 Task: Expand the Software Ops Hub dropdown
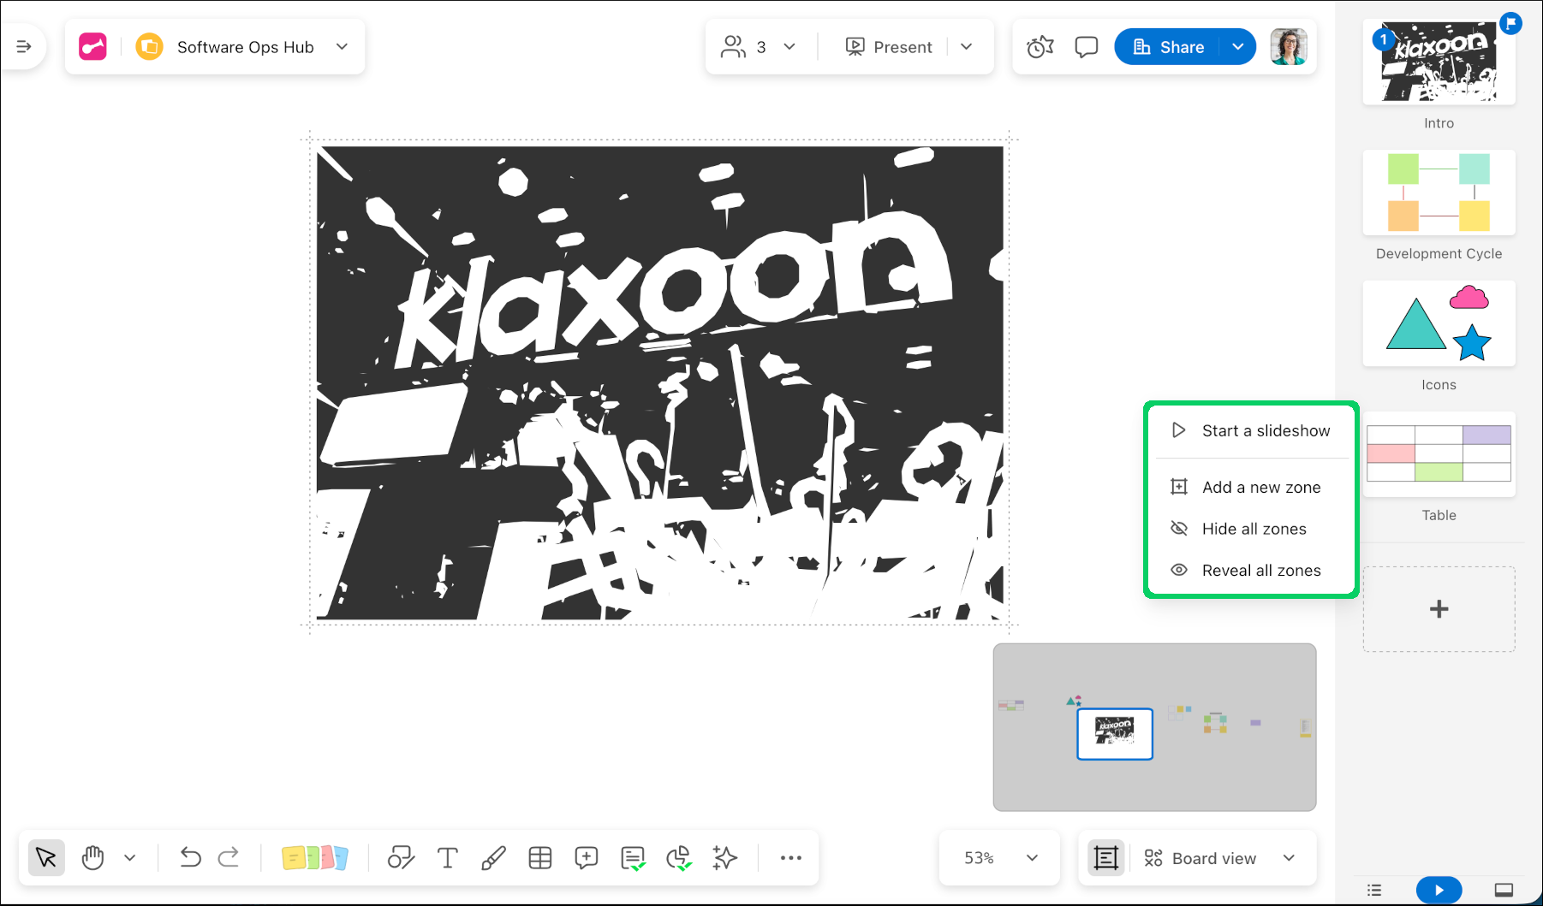tap(342, 47)
